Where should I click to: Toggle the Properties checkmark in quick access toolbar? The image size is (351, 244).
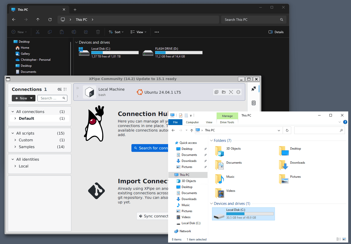point(180,115)
